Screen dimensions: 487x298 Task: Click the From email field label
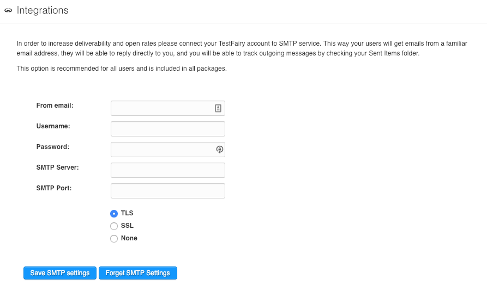[x=55, y=105]
